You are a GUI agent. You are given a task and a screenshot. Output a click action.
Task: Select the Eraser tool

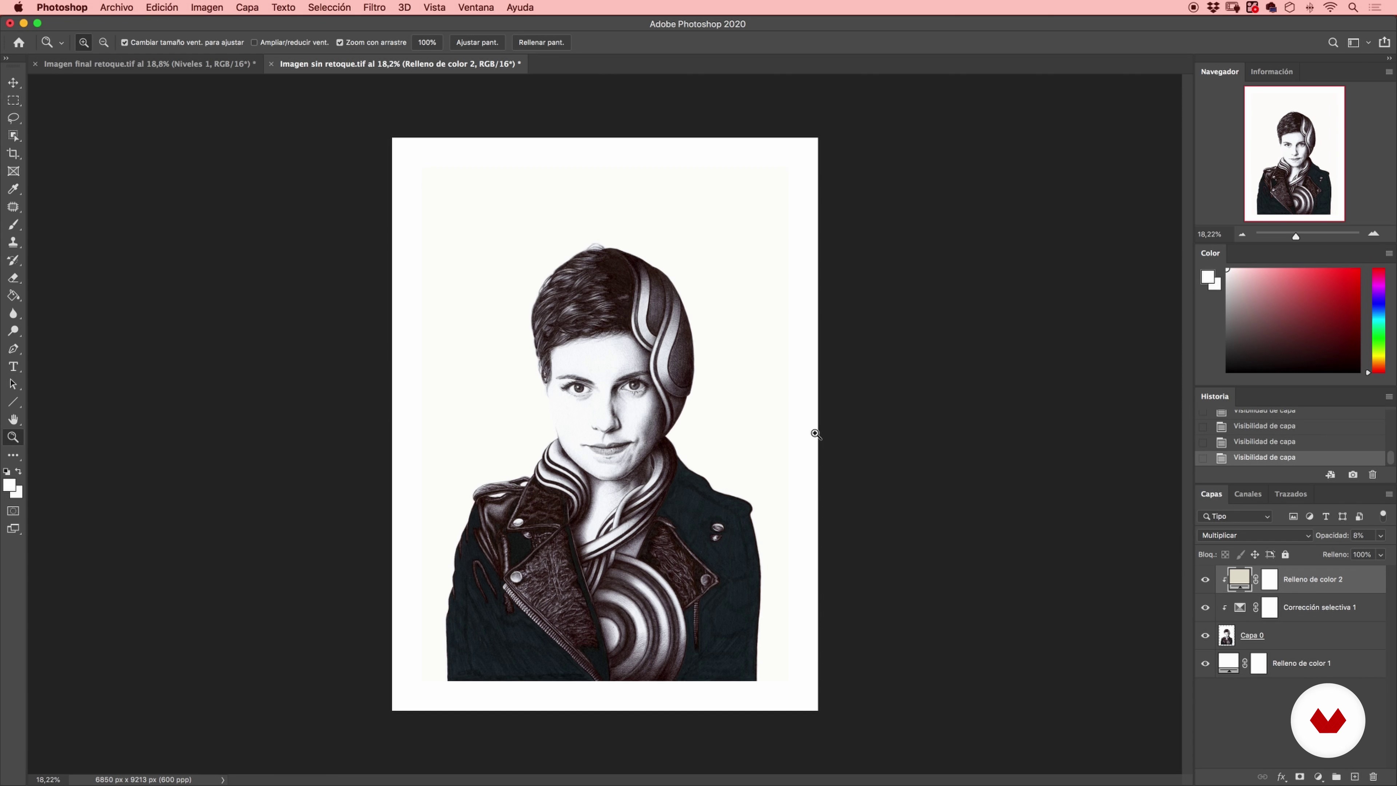(x=13, y=278)
